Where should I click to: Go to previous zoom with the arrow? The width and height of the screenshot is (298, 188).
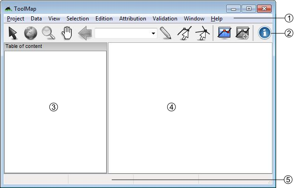point(85,33)
